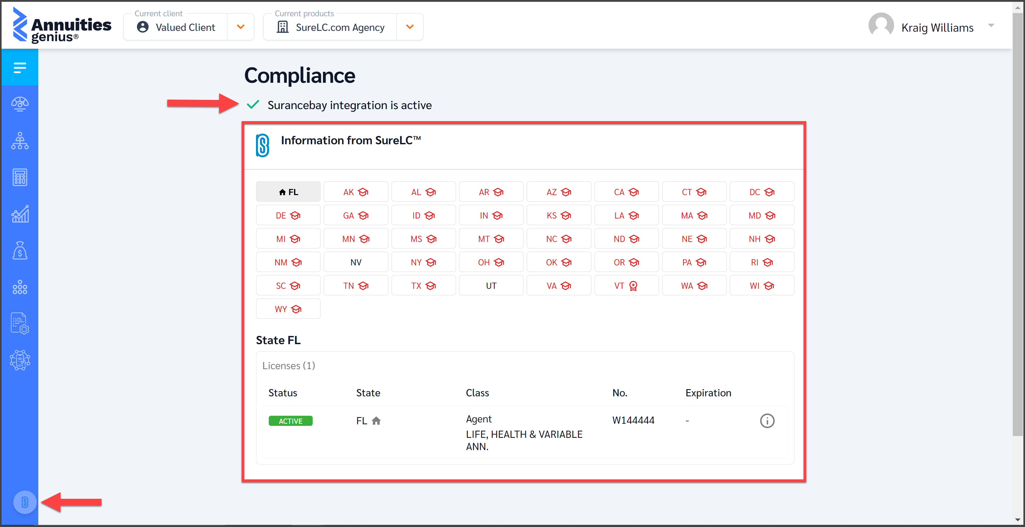The width and height of the screenshot is (1025, 527).
Task: Open the calculator sidebar icon
Action: 20,178
